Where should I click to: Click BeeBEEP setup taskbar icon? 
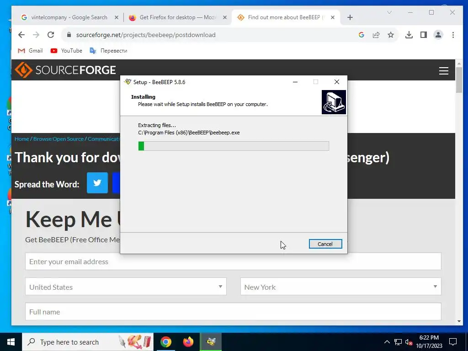pyautogui.click(x=211, y=342)
